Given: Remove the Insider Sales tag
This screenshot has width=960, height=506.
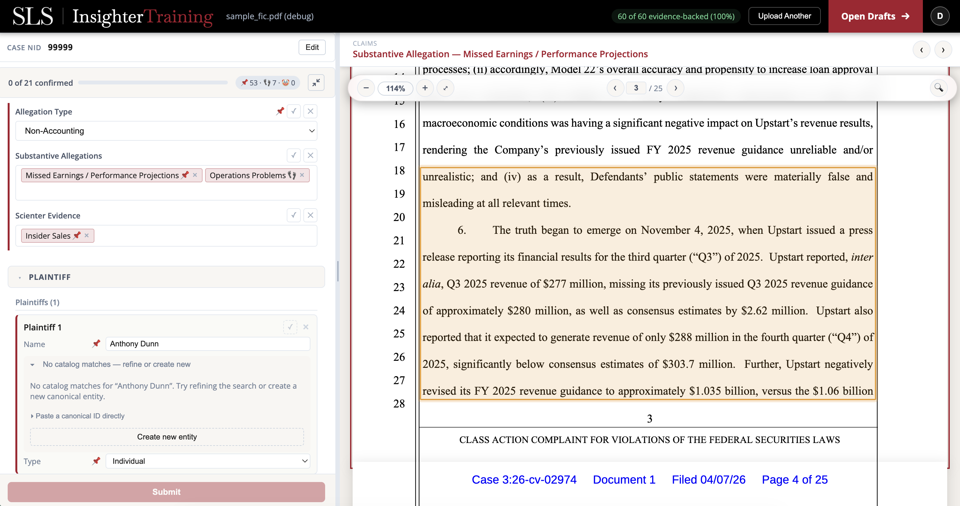Looking at the screenshot, I should 87,235.
